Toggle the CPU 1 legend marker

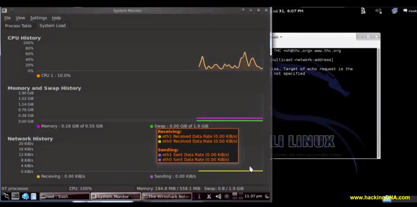coord(38,75)
